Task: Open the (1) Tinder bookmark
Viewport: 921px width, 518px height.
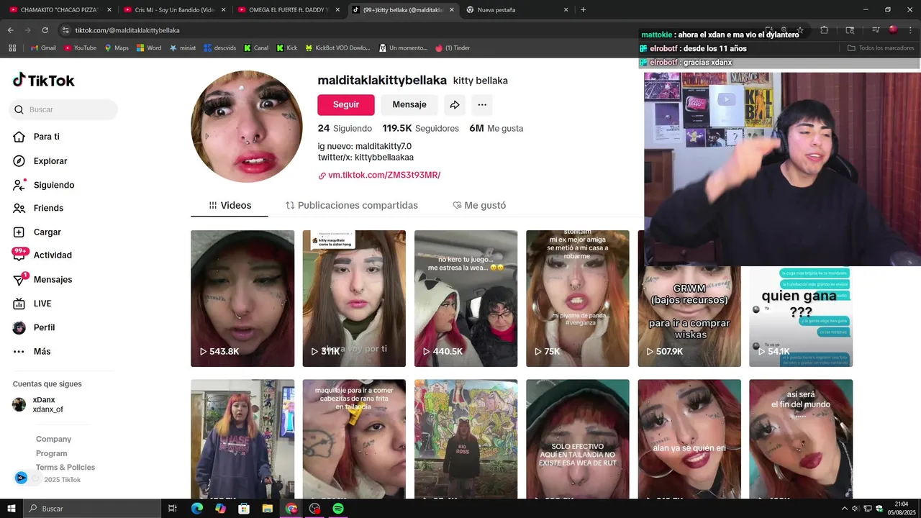Action: tap(453, 48)
